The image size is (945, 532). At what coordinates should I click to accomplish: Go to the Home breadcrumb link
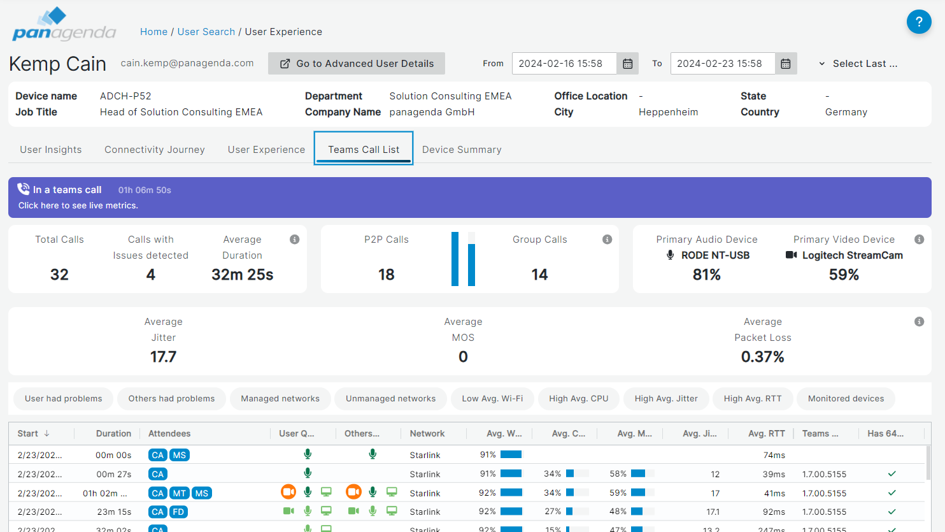[153, 32]
